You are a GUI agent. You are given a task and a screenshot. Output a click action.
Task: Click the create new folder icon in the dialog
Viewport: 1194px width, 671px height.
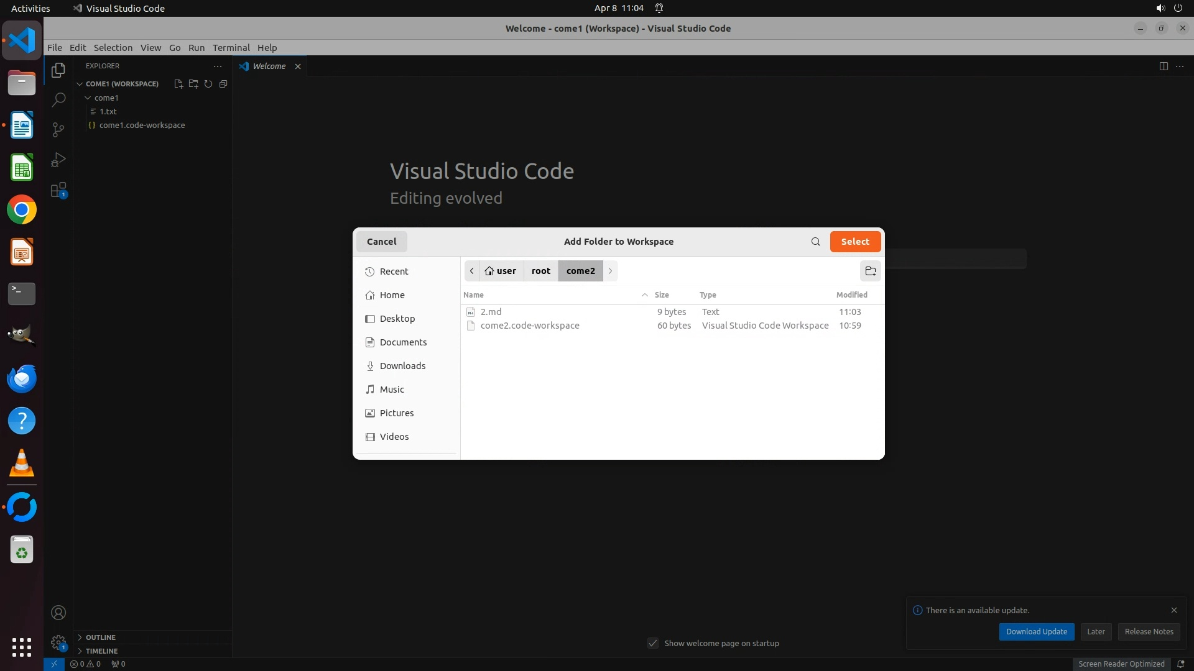870,271
